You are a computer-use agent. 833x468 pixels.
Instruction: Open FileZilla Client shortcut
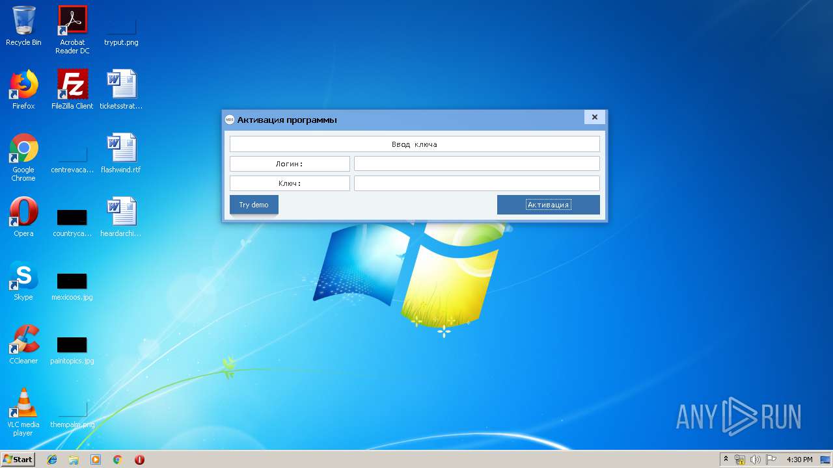tap(72, 90)
